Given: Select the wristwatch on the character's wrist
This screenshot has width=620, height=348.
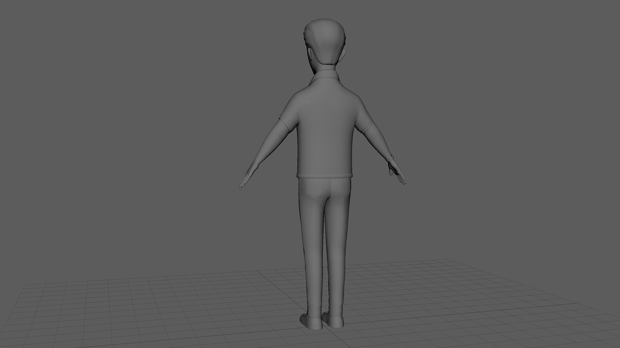Looking at the screenshot, I should [x=391, y=157].
